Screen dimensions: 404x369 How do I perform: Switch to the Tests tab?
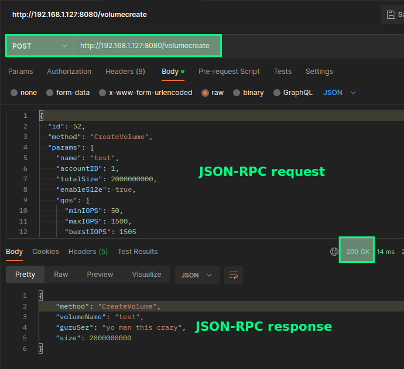[282, 72]
